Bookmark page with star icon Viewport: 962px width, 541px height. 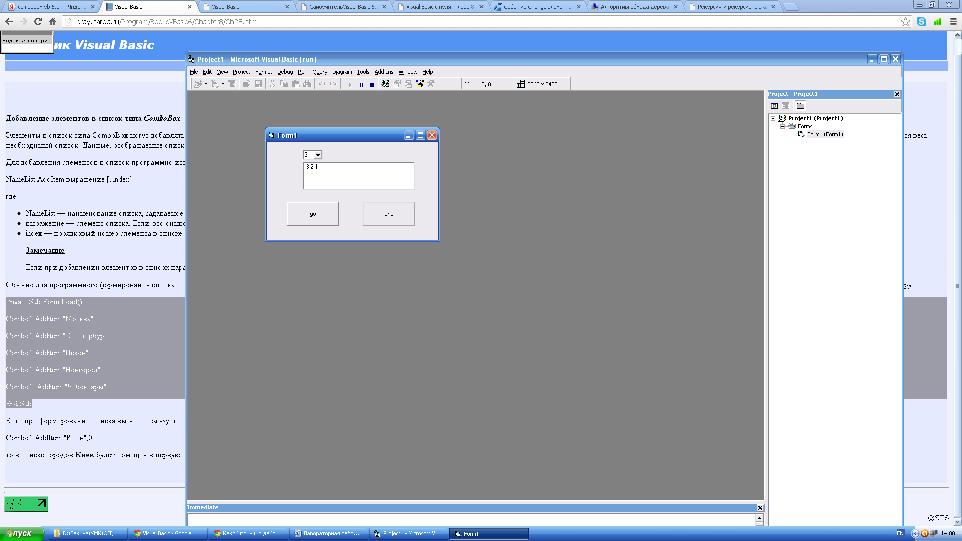905,21
